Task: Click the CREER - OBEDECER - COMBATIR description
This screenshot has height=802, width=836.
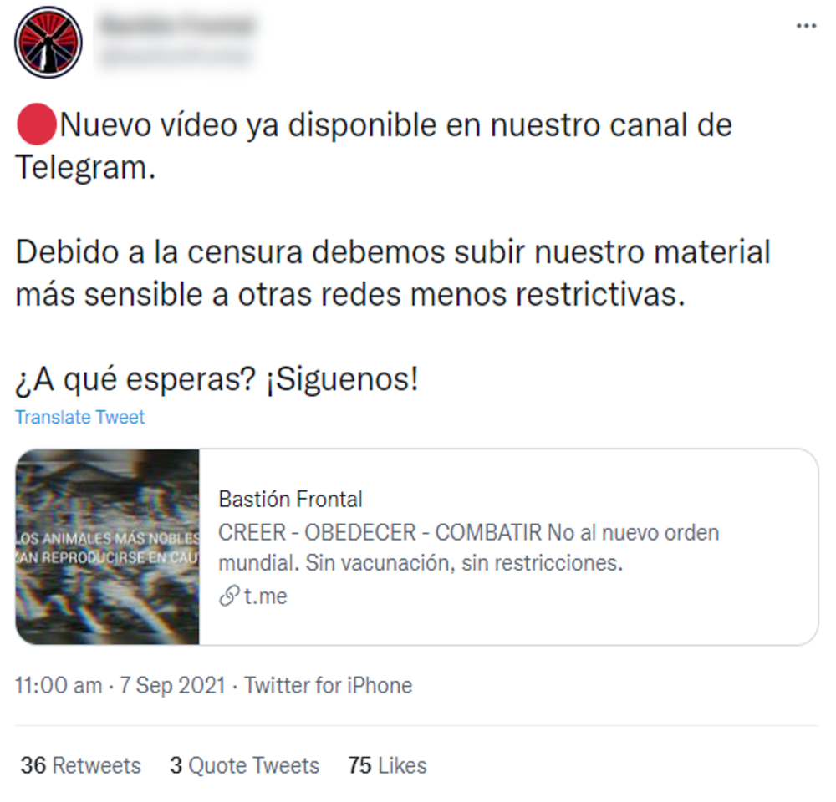Action: pyautogui.click(x=469, y=547)
